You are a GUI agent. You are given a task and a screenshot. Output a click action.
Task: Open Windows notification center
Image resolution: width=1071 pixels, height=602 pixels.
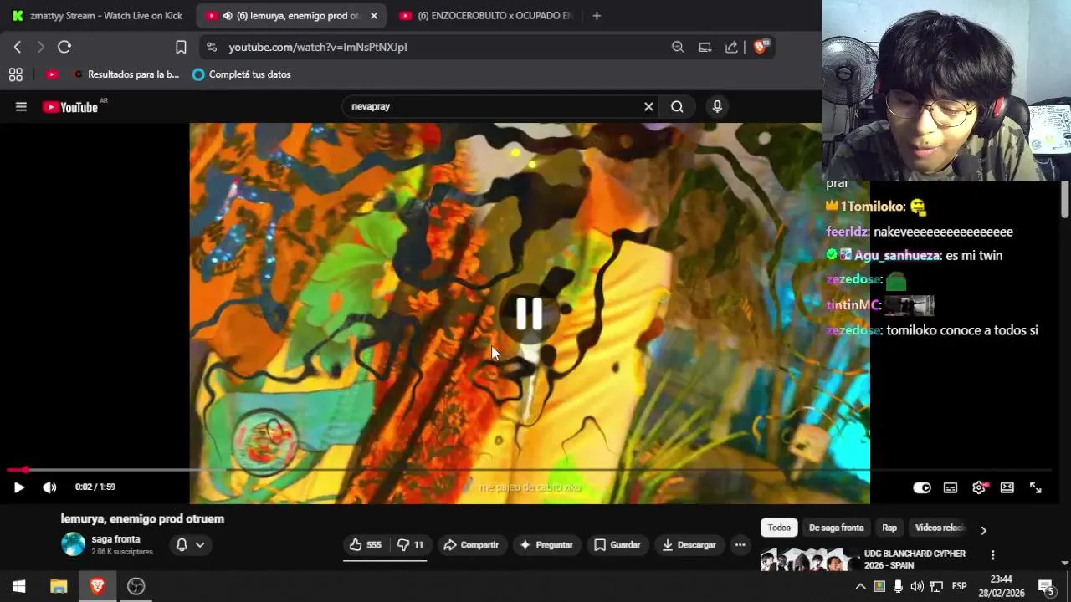coord(1046,586)
